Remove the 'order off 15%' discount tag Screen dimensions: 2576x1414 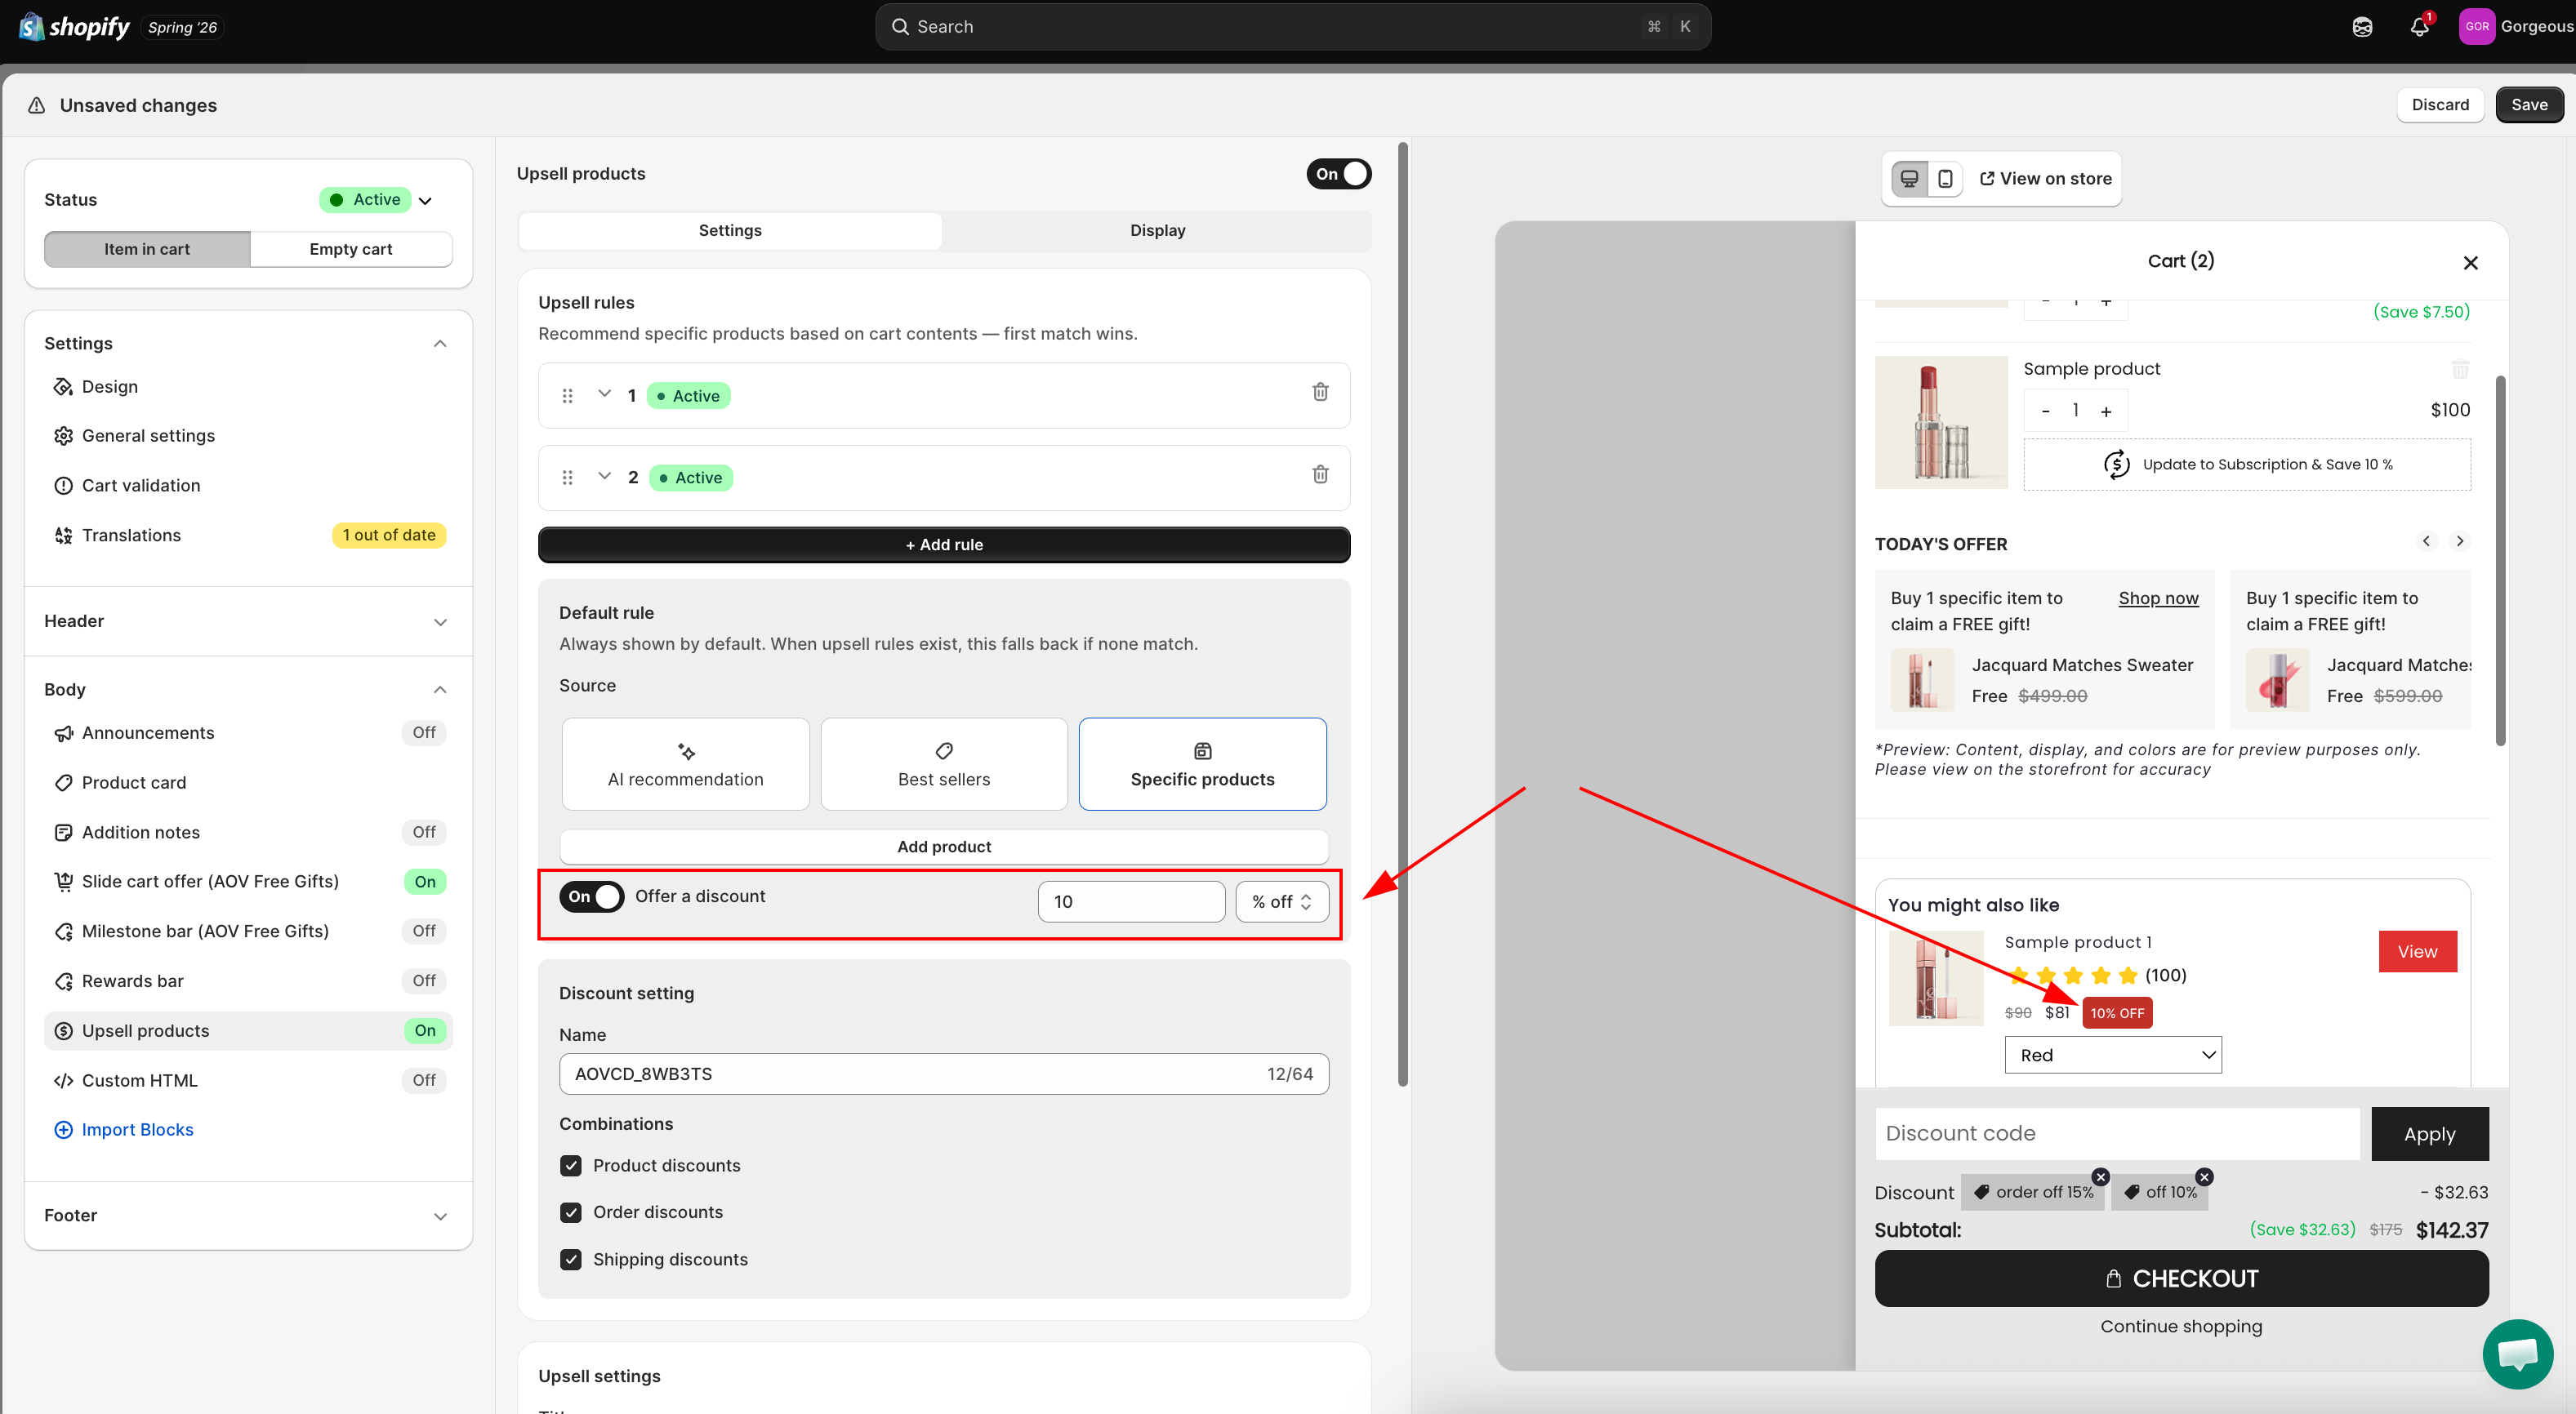(x=2100, y=1176)
